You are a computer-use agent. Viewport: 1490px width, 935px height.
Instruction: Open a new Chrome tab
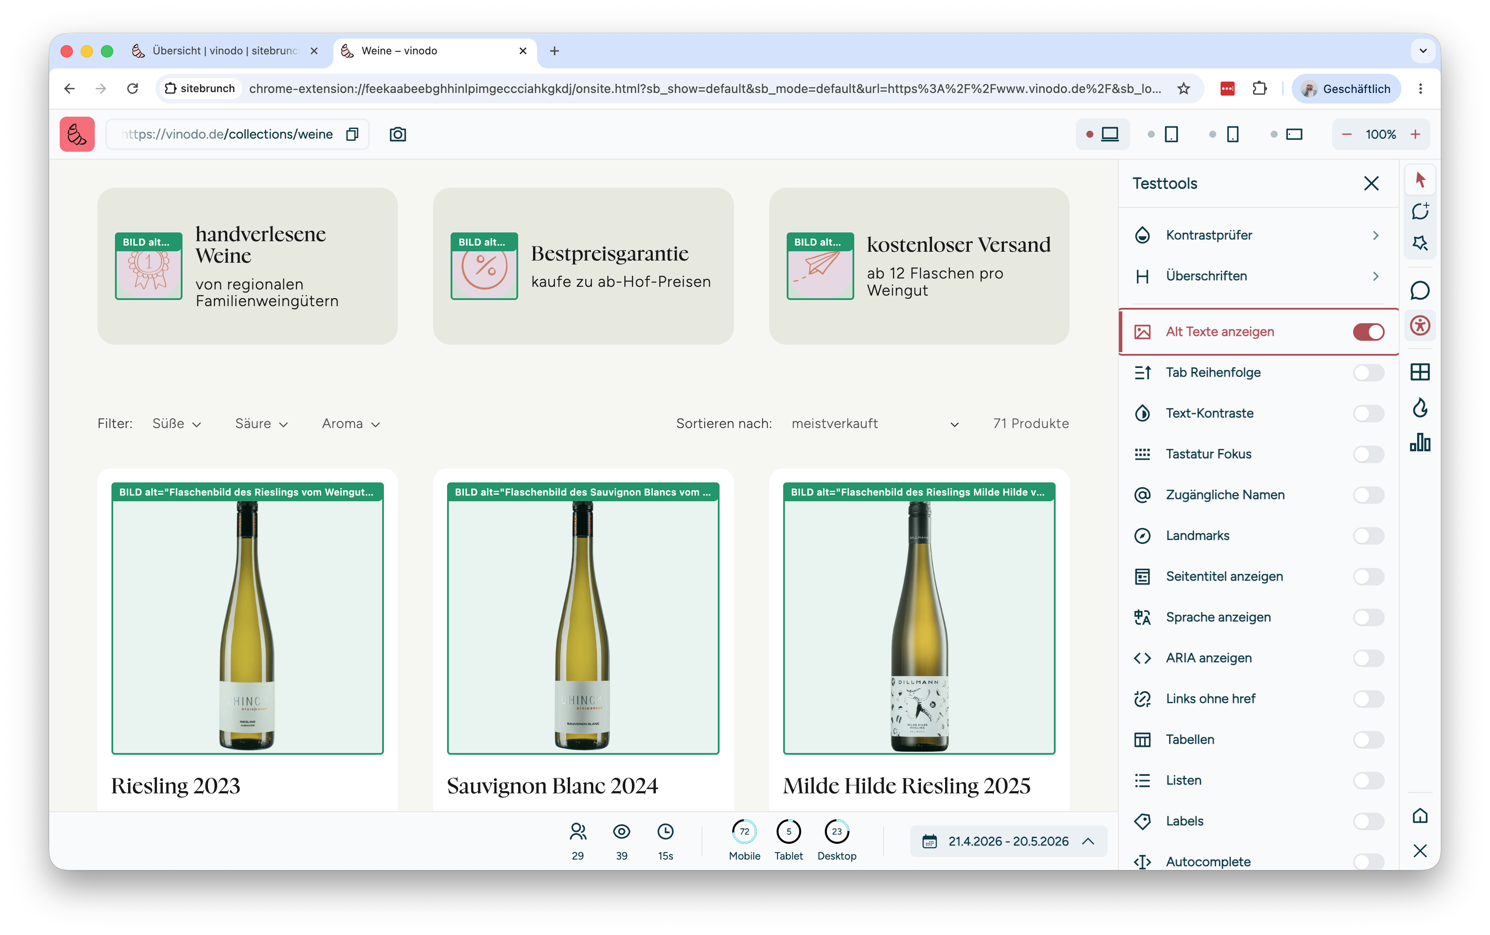(x=554, y=51)
